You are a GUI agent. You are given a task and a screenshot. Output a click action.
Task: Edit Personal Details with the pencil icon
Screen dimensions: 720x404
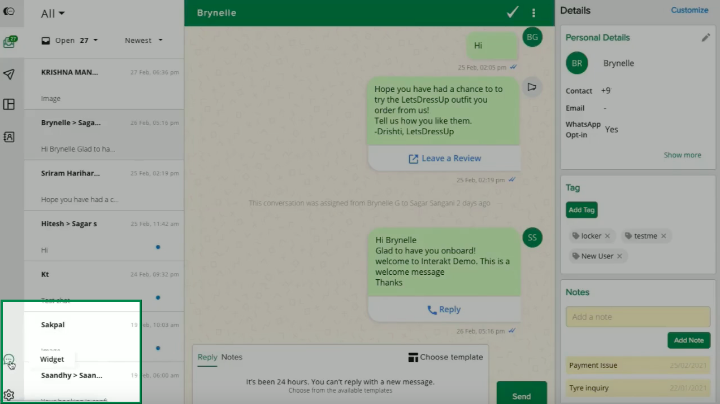[705, 37]
